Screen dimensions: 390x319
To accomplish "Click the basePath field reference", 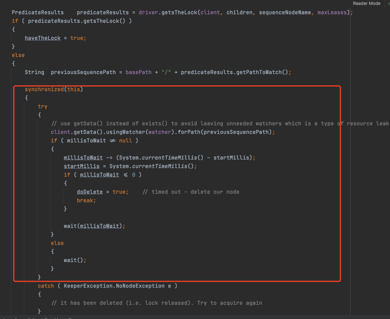I will [139, 72].
